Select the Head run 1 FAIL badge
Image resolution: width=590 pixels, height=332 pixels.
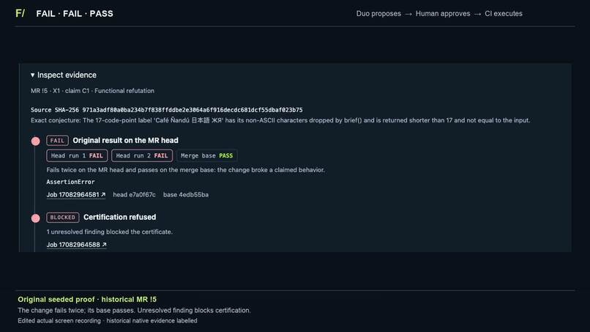tap(77, 155)
